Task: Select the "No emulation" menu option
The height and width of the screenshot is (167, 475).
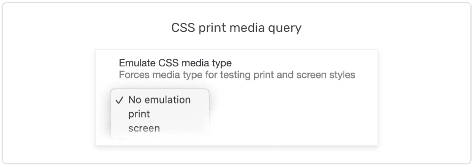Action: [x=159, y=100]
